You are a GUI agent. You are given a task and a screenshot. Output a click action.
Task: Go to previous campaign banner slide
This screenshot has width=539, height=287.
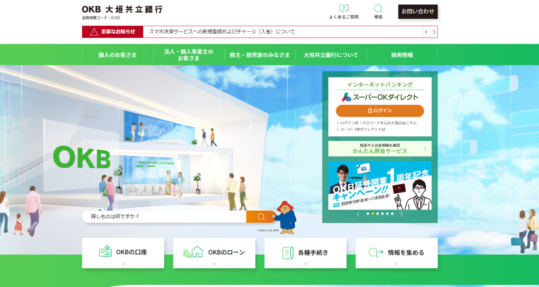[358, 214]
